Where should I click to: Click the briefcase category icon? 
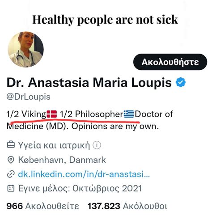coord(11,144)
